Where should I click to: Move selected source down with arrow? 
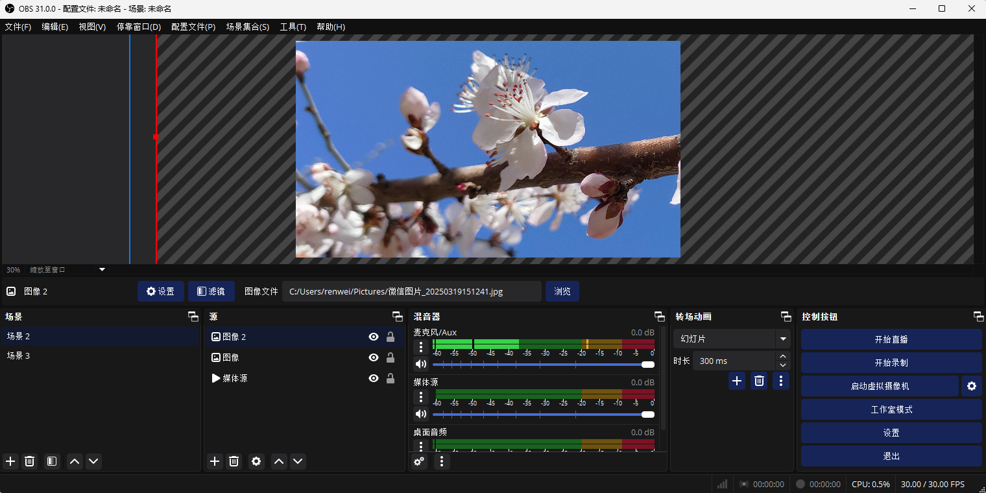tap(298, 461)
